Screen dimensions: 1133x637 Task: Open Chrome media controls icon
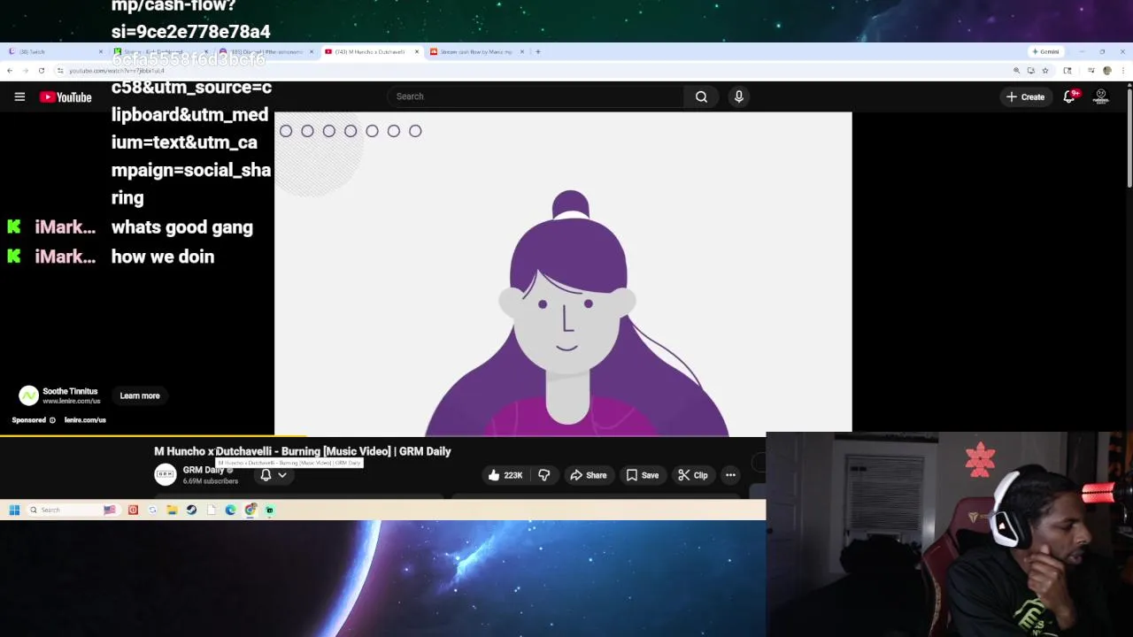tap(1091, 71)
